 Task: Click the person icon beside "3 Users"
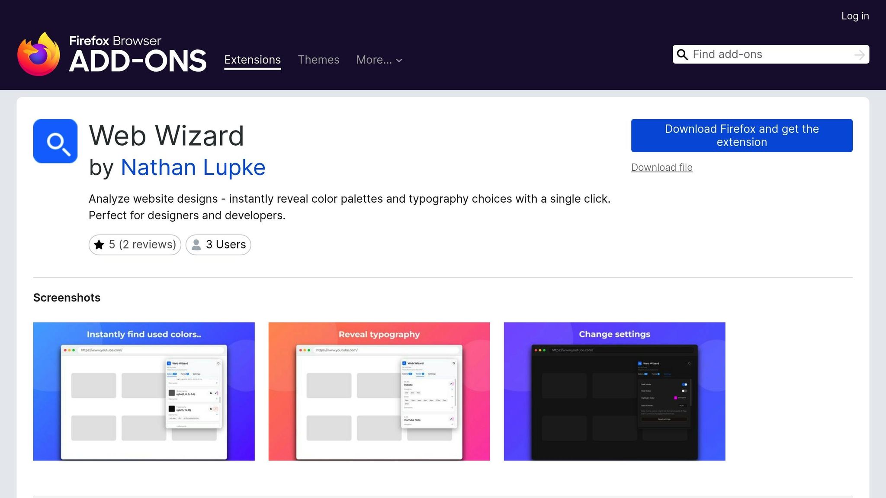pyautogui.click(x=196, y=245)
